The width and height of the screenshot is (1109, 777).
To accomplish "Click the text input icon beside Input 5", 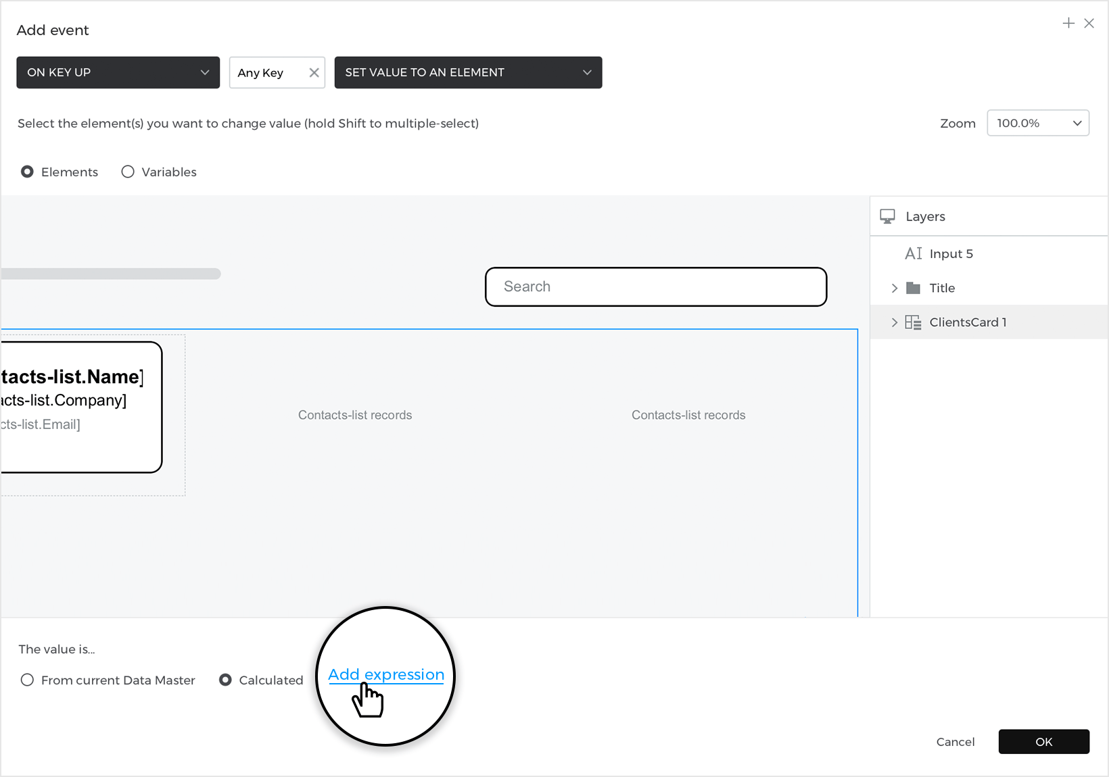I will pos(914,253).
